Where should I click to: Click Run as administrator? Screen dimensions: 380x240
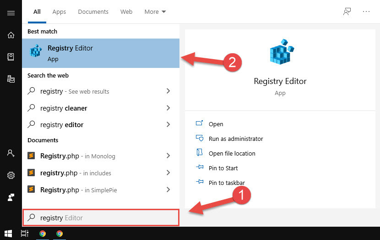coord(236,139)
